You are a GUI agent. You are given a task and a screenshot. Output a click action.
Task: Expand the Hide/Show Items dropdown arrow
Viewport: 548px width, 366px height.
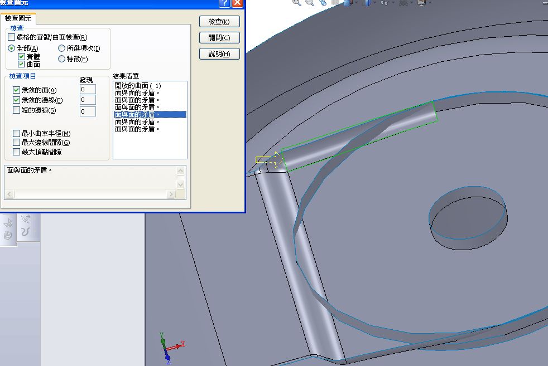[393, 3]
